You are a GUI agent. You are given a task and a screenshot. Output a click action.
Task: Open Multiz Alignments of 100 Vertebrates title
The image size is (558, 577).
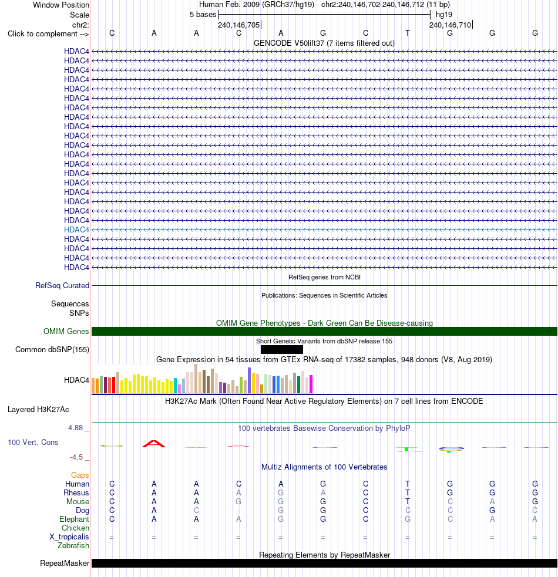(324, 467)
